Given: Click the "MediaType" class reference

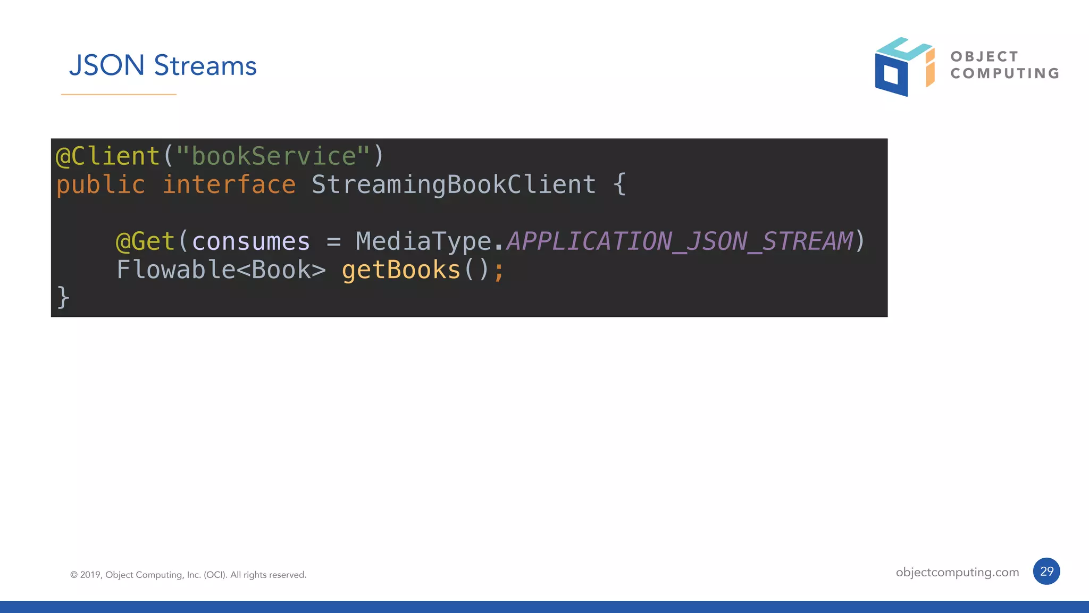Looking at the screenshot, I should click(x=423, y=241).
